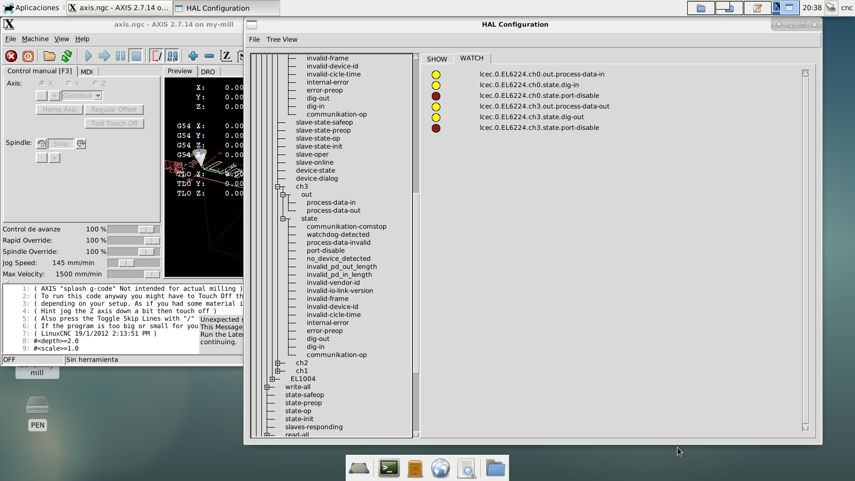Click the yellow LED for ch0.out.process-data-in

(436, 75)
